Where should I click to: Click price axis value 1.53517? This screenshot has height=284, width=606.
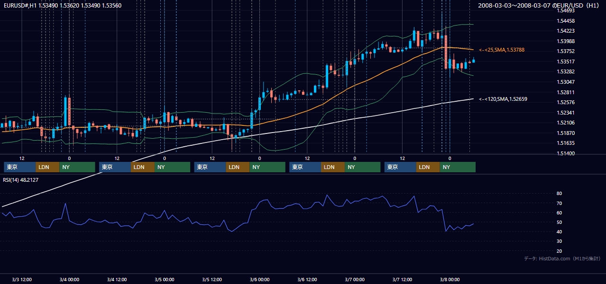coord(566,62)
